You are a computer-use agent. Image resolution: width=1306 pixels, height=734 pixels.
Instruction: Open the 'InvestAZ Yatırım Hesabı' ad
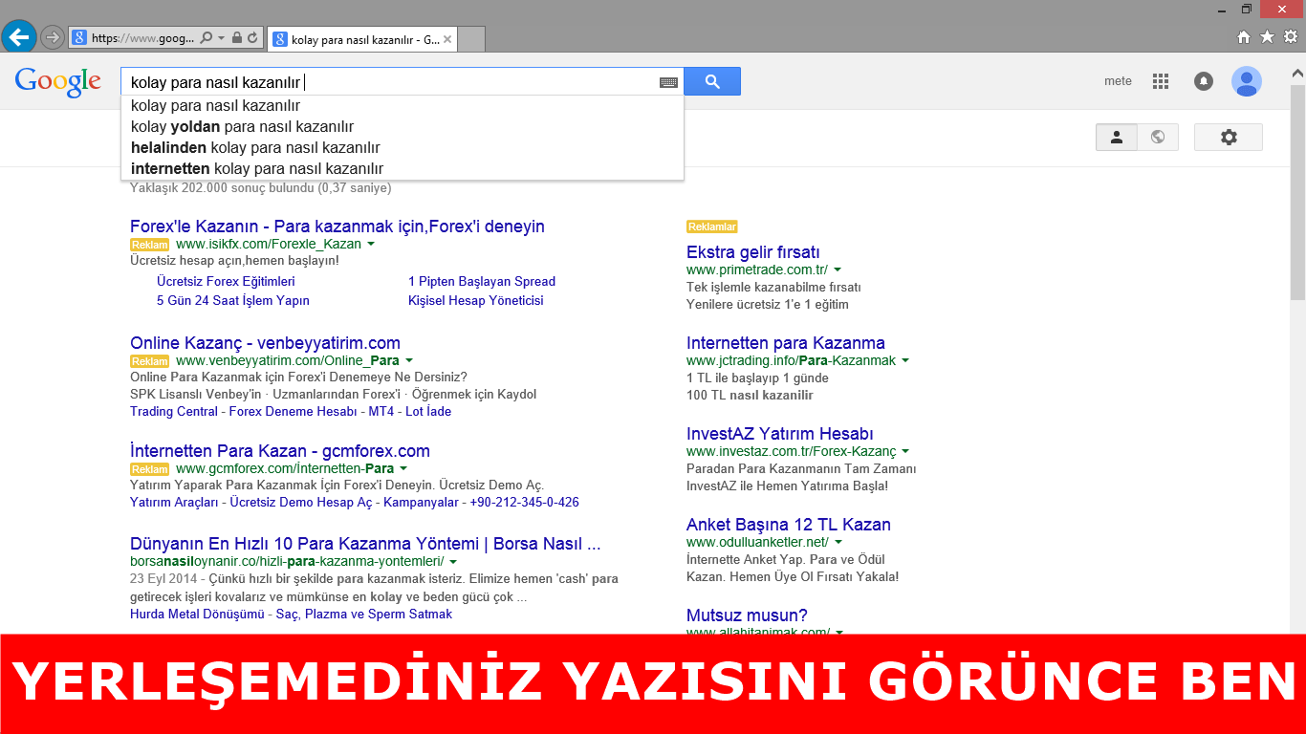pos(780,434)
